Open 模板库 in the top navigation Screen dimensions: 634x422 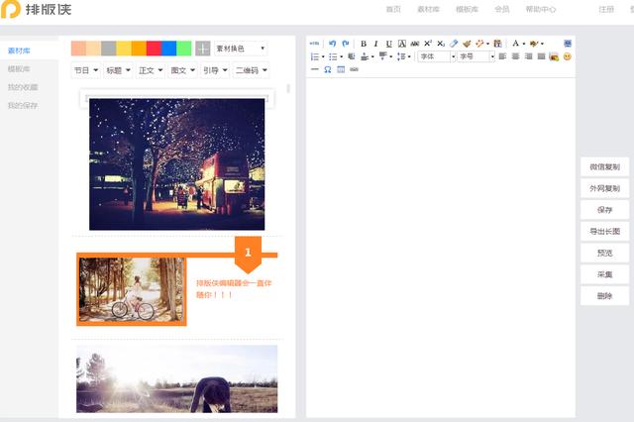pyautogui.click(x=467, y=9)
